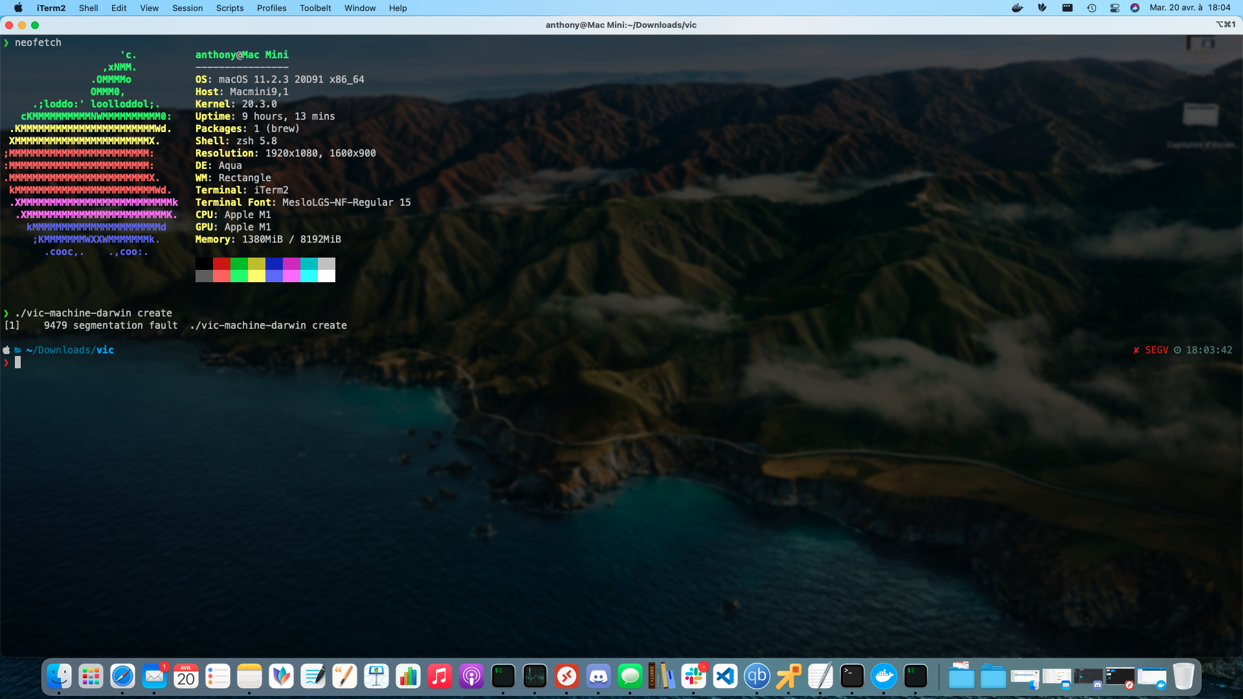Open Time Machine status menu icon
Screen dimensions: 1243x699
click(1092, 8)
